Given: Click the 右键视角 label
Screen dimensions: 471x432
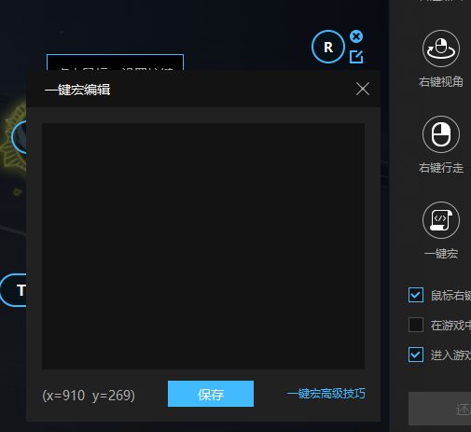Looking at the screenshot, I should pos(441,82).
